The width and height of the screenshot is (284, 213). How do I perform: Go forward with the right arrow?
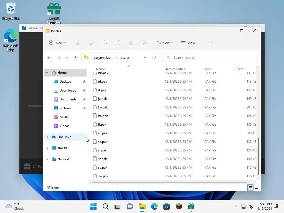59,58
